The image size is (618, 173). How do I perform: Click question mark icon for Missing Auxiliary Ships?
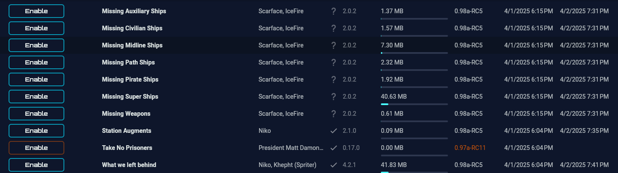coord(334,11)
